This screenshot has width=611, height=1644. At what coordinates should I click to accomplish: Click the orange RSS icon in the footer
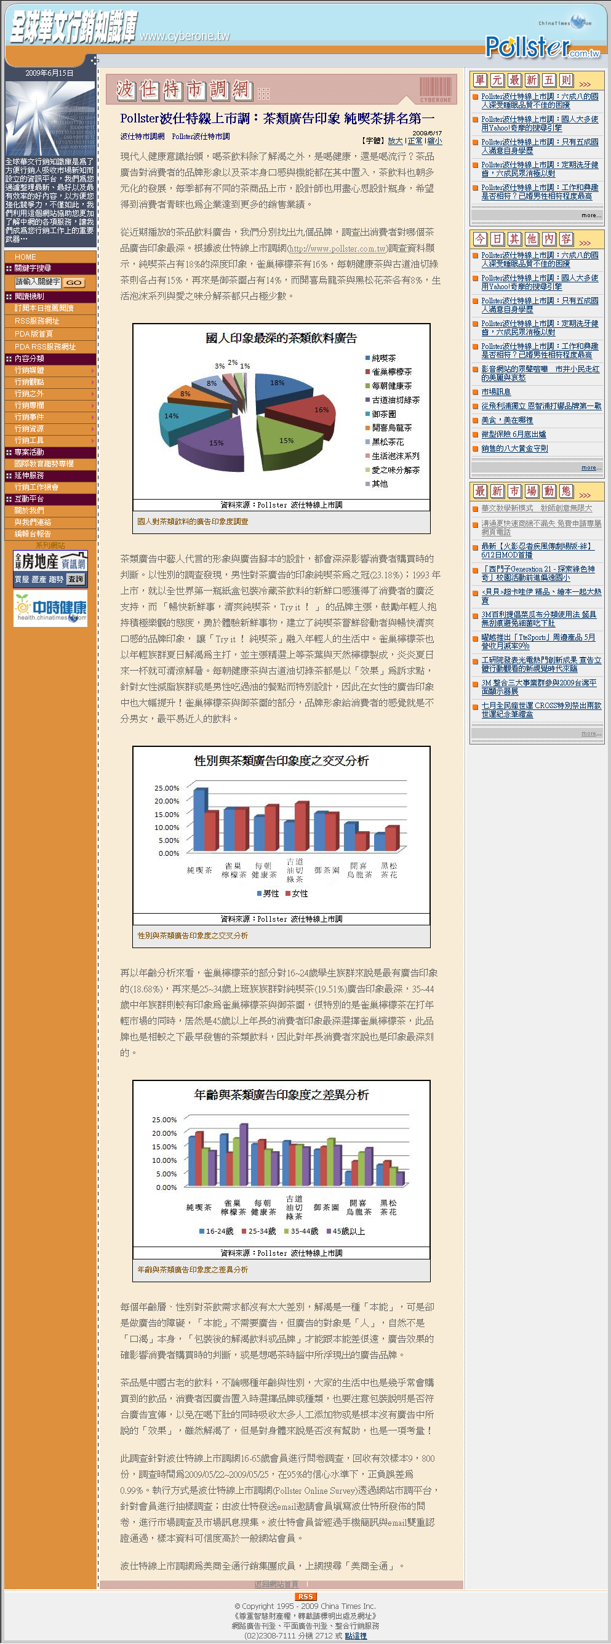point(305,1596)
